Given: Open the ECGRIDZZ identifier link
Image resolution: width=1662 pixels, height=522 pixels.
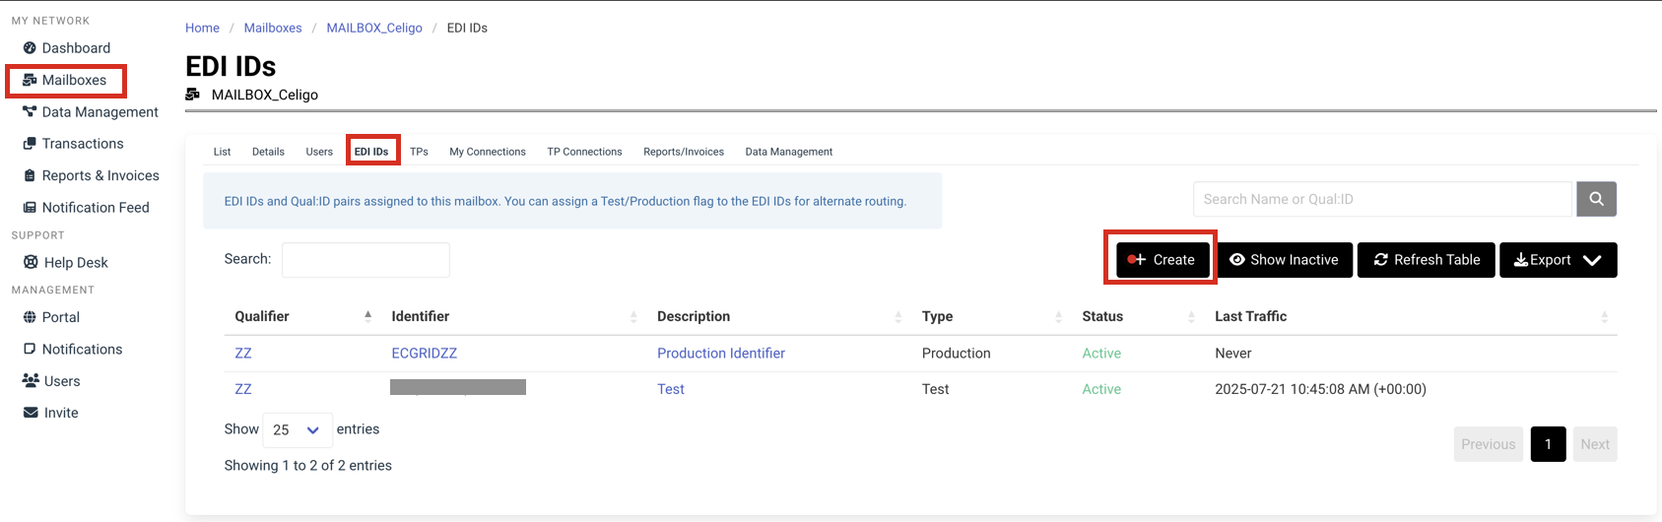Looking at the screenshot, I should click(425, 354).
